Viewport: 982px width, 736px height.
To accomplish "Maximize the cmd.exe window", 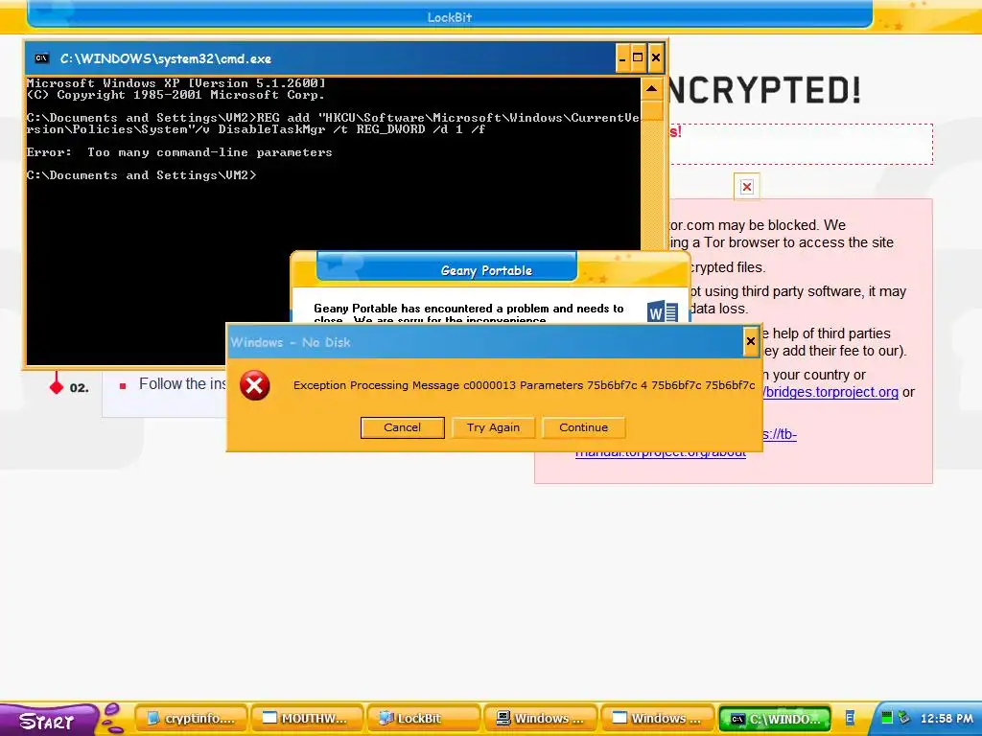I will [638, 58].
